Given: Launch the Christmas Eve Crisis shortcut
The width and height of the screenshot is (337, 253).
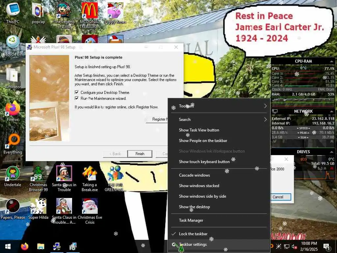Looking at the screenshot, I should [90, 211].
